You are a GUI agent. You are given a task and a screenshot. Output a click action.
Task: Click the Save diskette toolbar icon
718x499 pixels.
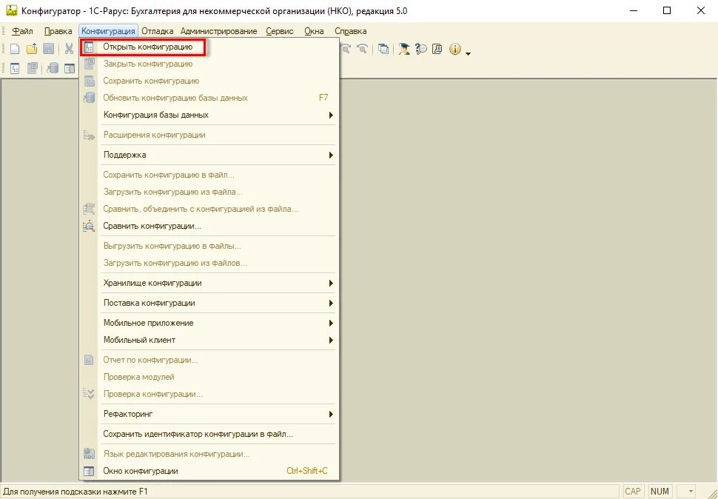(x=49, y=49)
